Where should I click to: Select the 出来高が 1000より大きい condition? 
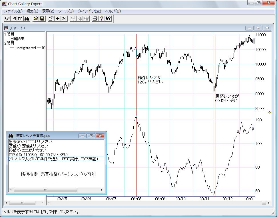(31, 142)
